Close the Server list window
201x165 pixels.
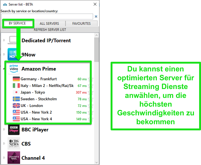95,4
